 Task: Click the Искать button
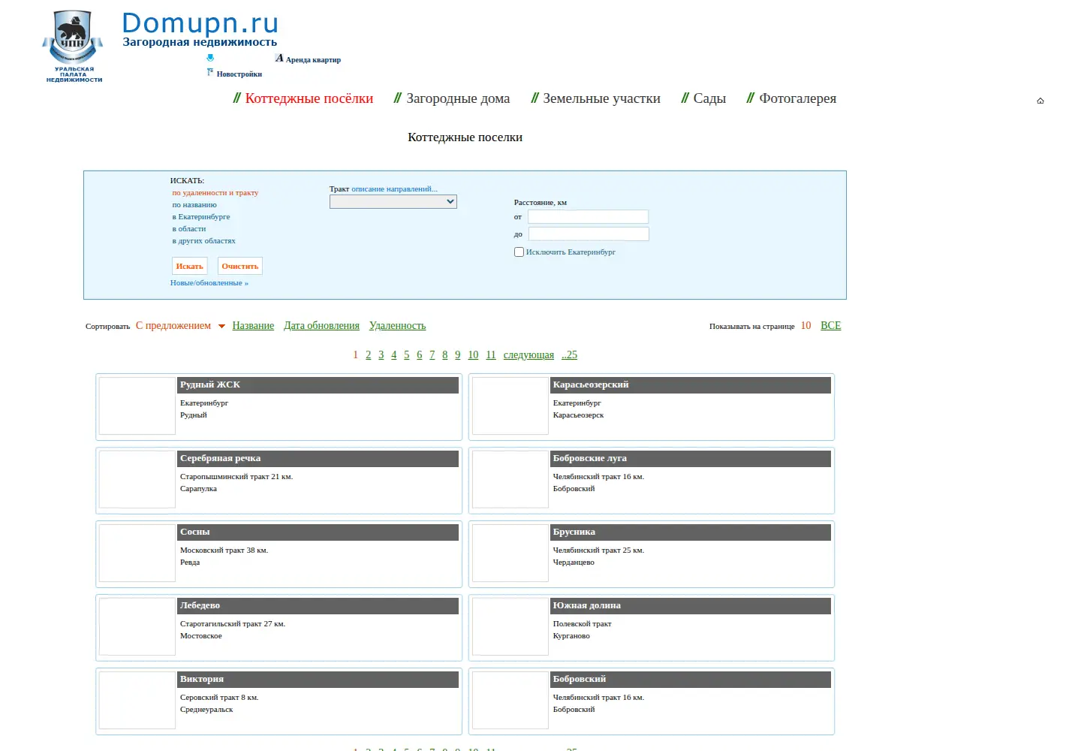tap(190, 266)
